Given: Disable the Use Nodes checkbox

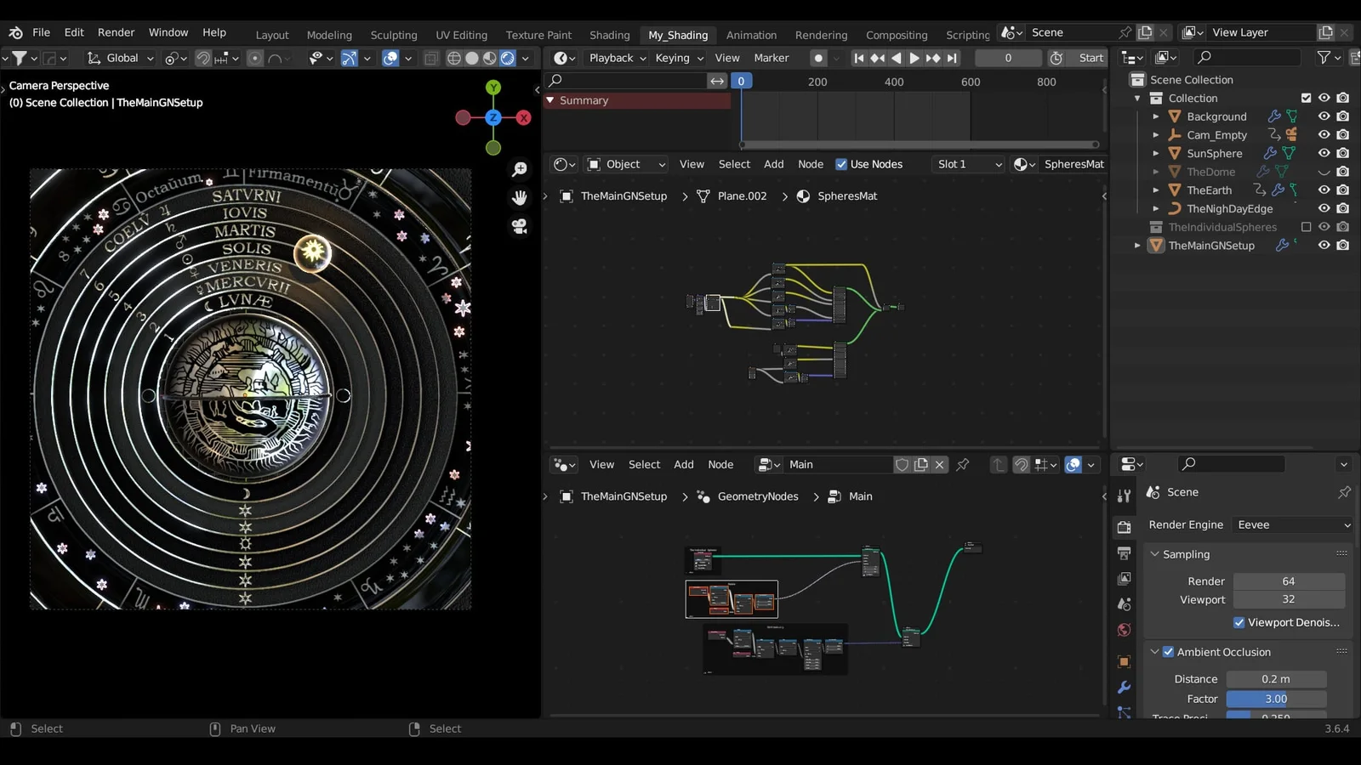Looking at the screenshot, I should coord(841,165).
